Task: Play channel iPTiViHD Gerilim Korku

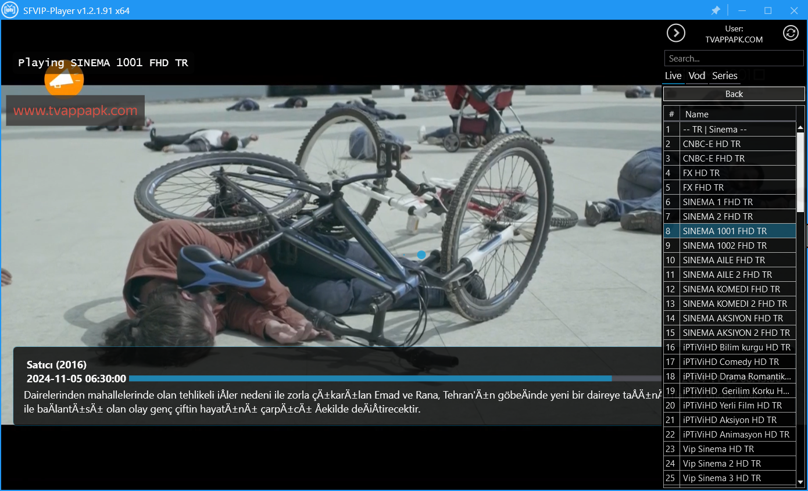Action: click(x=730, y=390)
